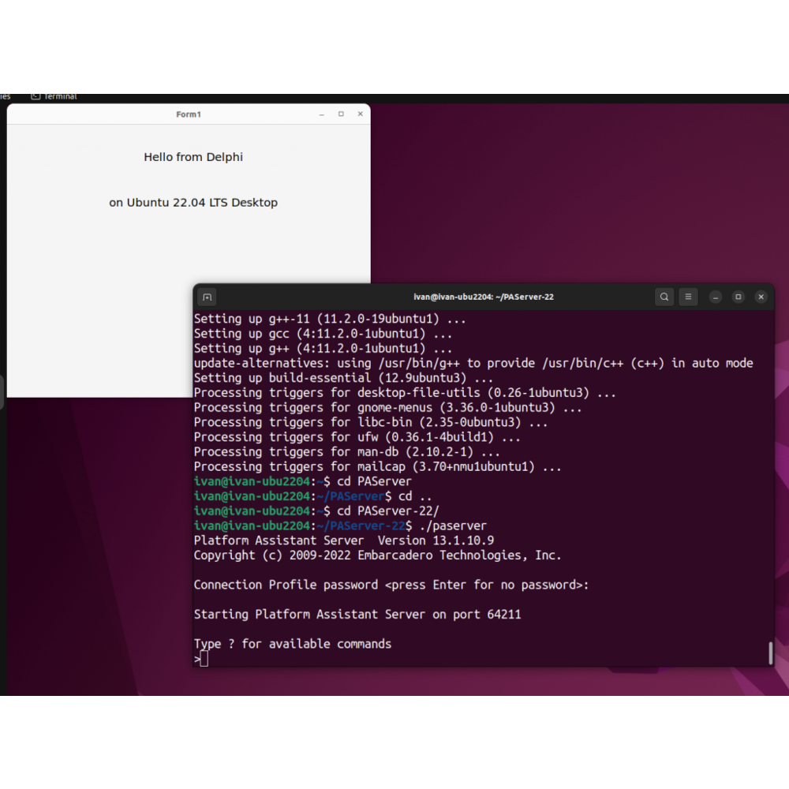This screenshot has height=789, width=789.
Task: Open the Terminal app menu in top bar
Action: (54, 96)
